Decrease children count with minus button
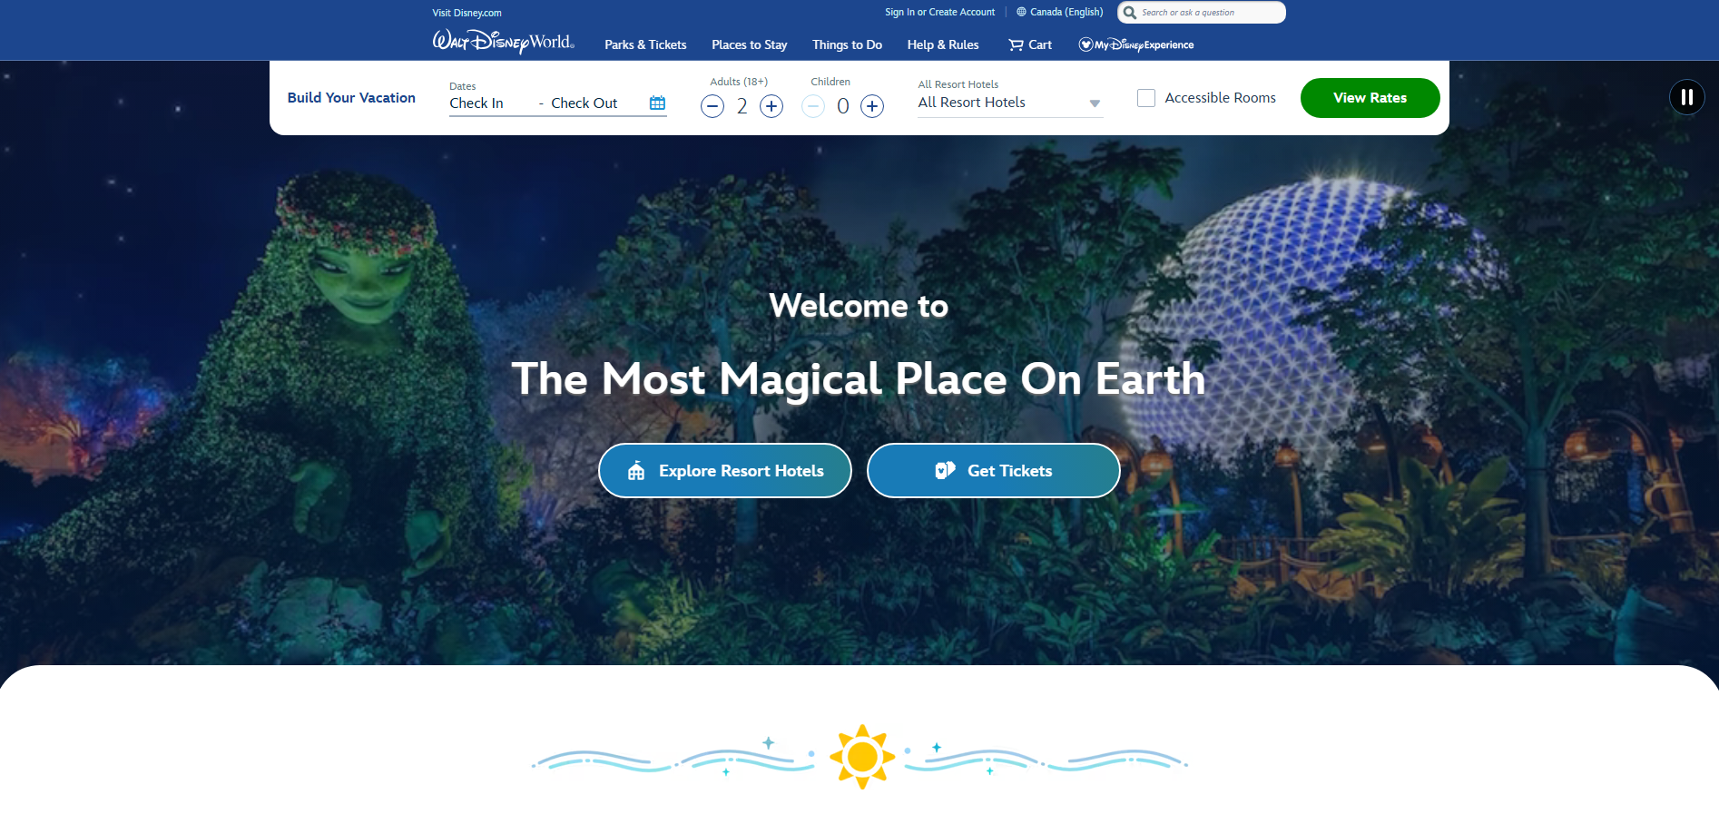The height and width of the screenshot is (814, 1719). 813,106
